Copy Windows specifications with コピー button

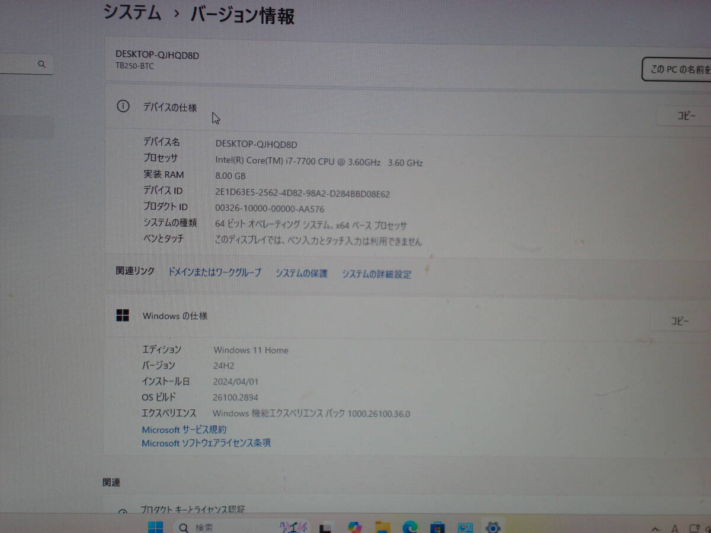click(680, 321)
